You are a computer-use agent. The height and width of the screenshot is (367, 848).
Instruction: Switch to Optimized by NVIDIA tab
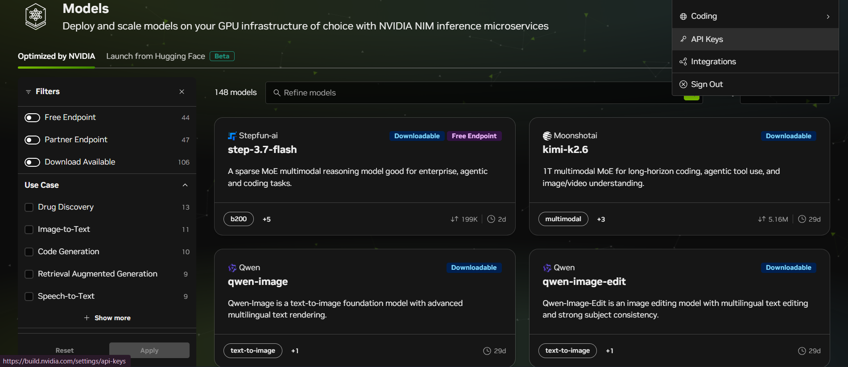pyautogui.click(x=56, y=56)
